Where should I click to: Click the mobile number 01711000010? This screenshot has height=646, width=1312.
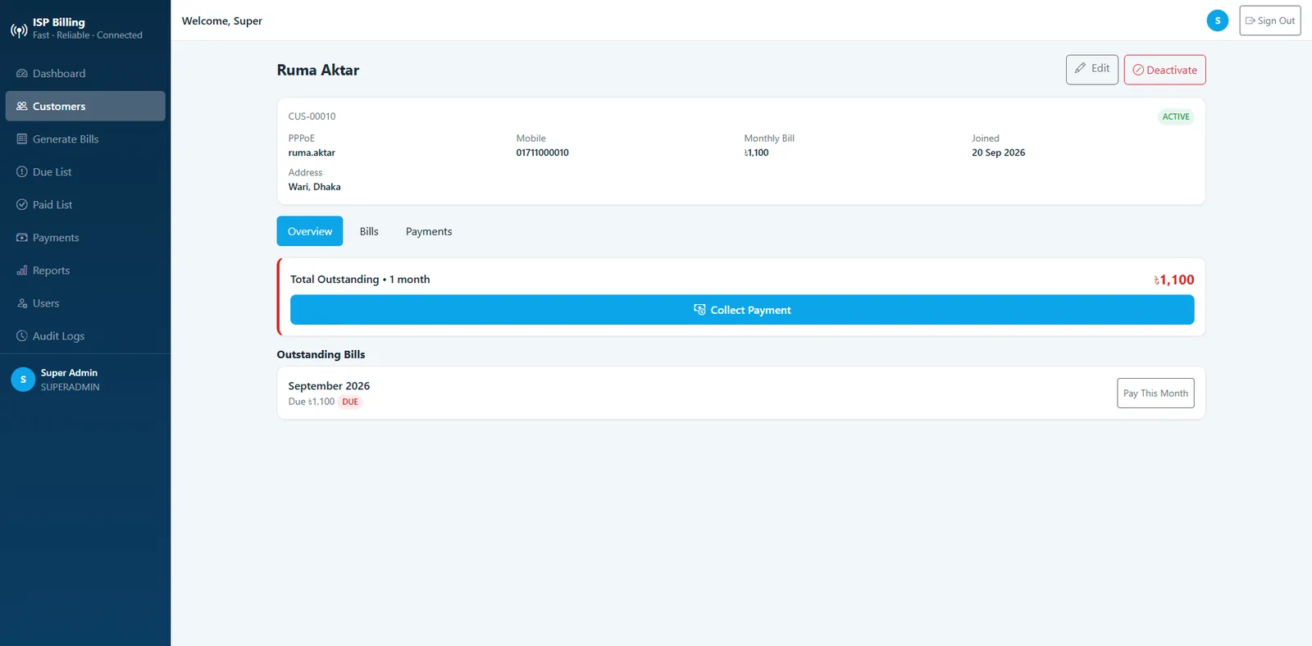542,152
